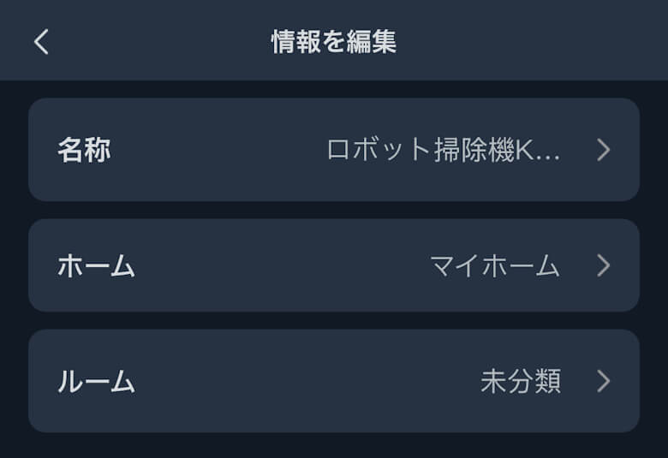Expand the ホーム row arrow
The image size is (668, 458).
coord(604,265)
